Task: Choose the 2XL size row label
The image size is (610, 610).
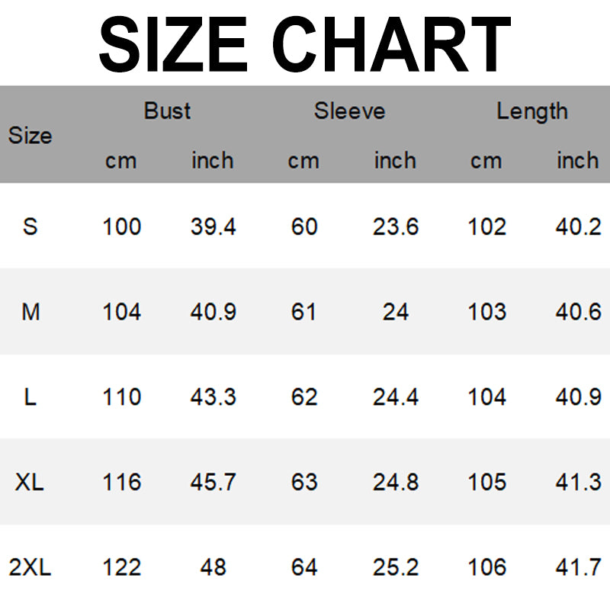Action: tap(30, 567)
